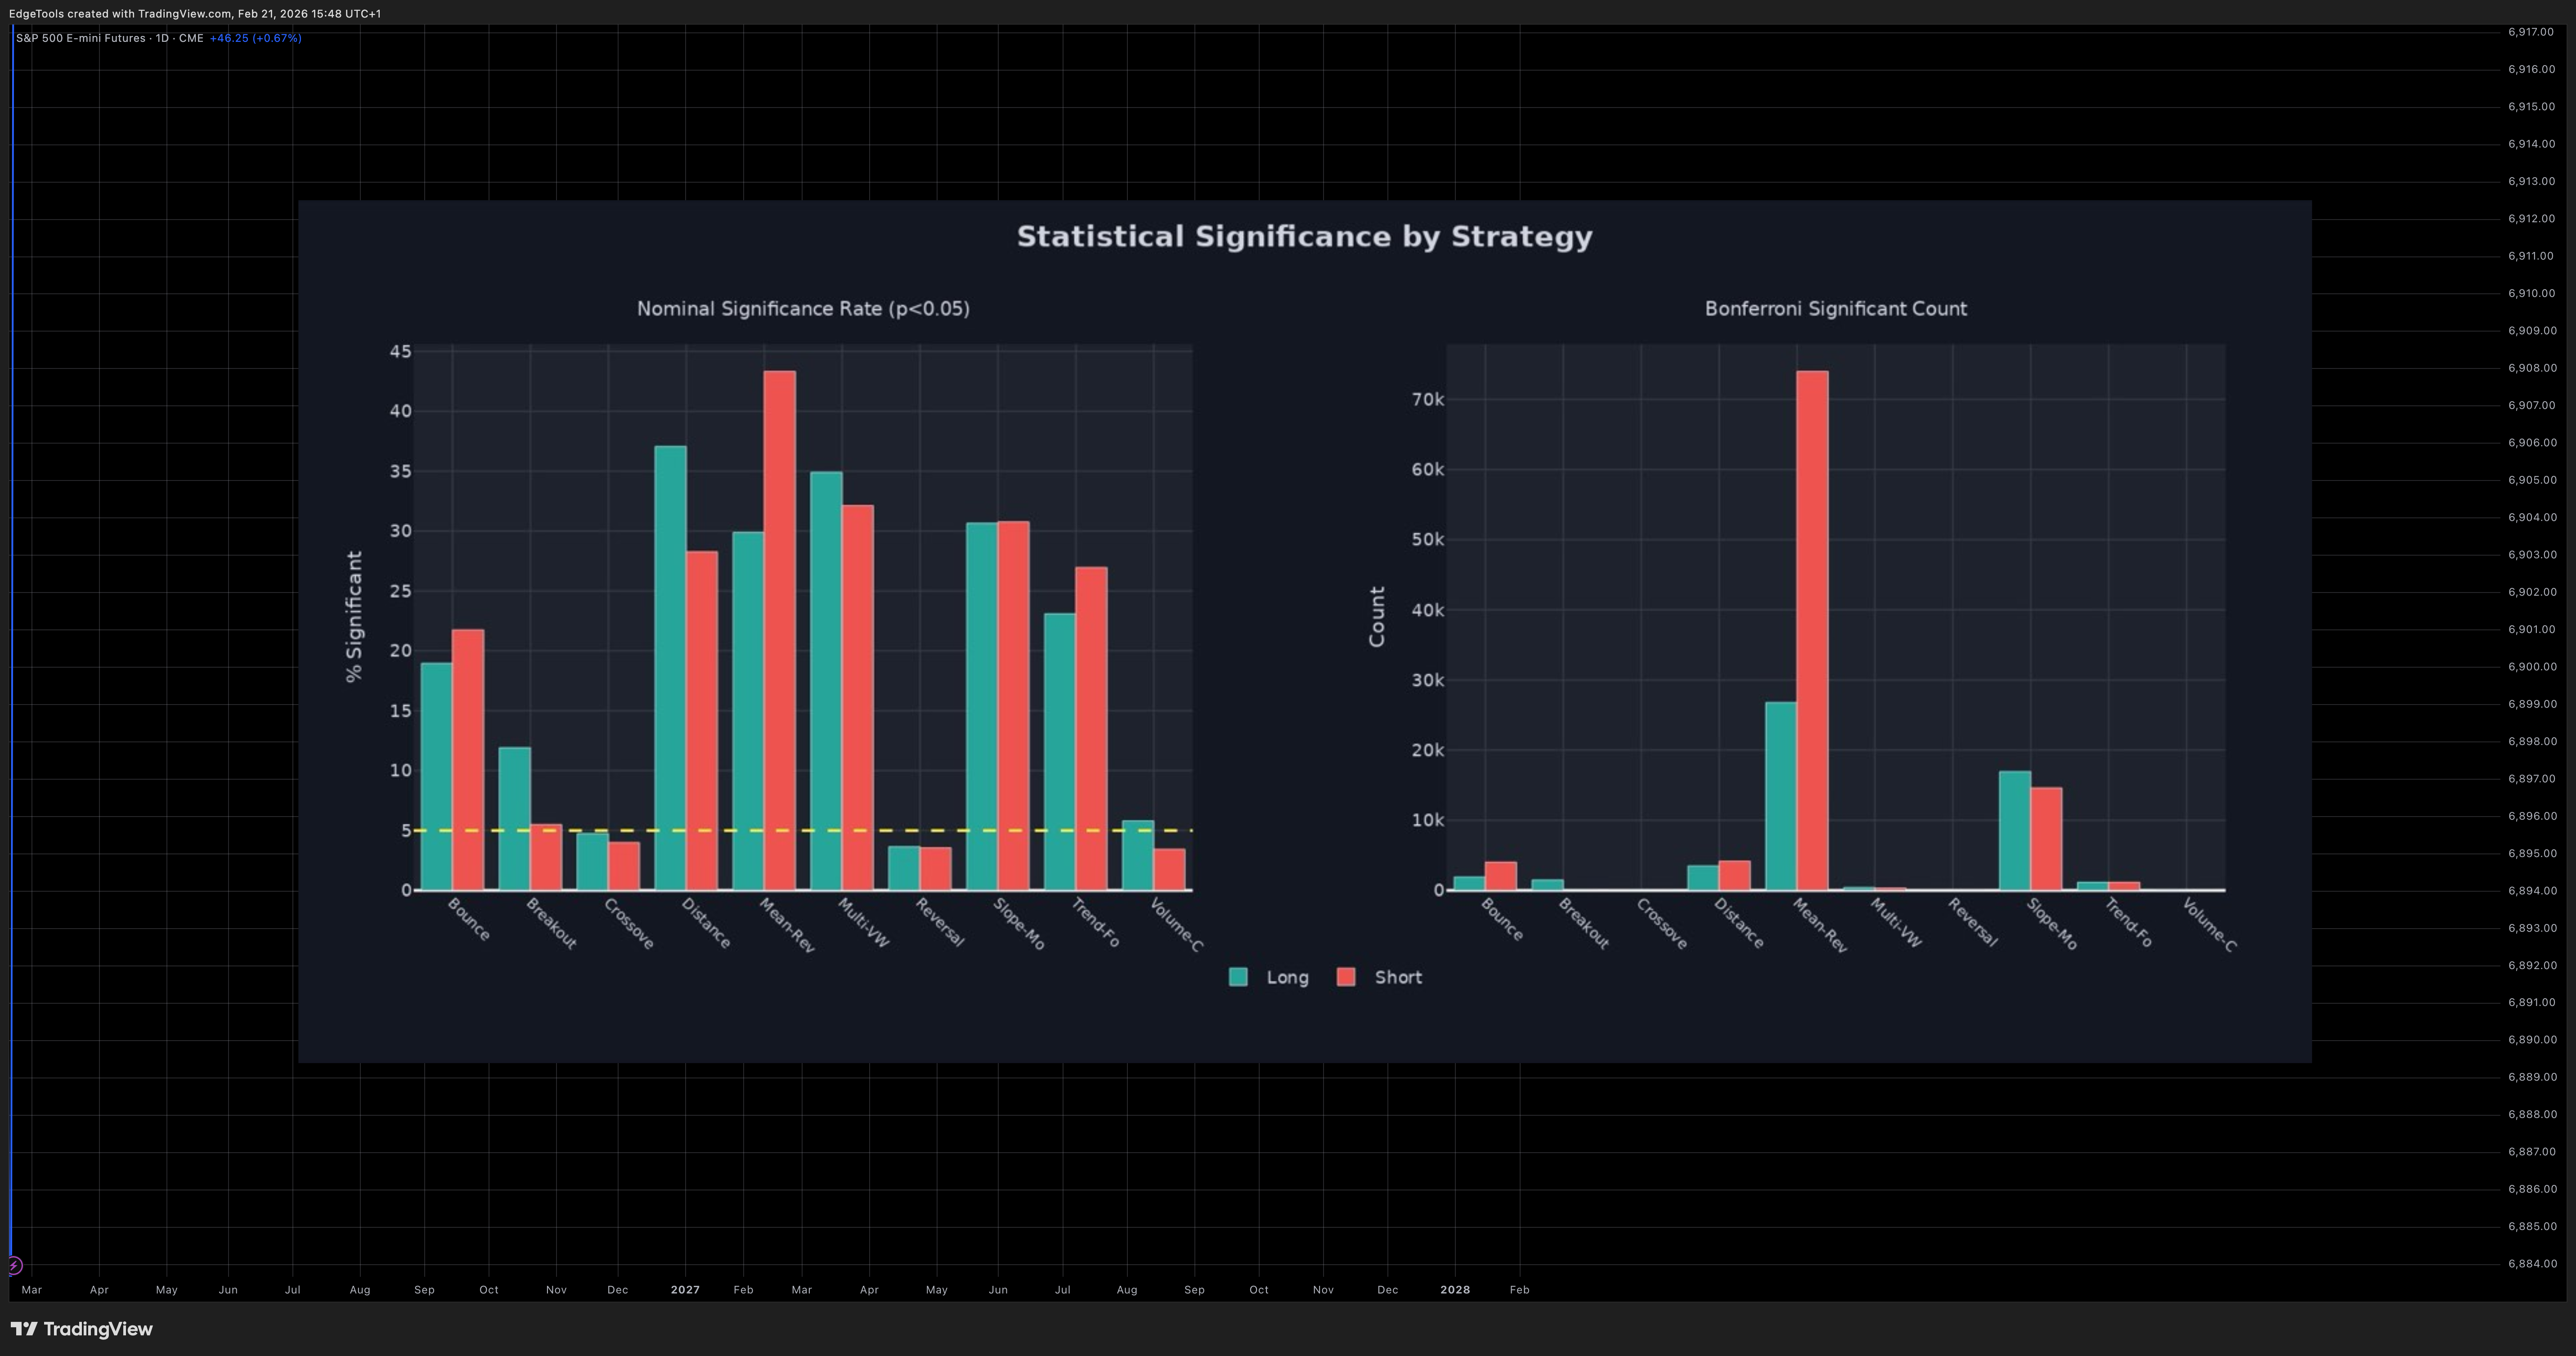
Task: Click the 2028 label on the time axis
Action: (1455, 1290)
